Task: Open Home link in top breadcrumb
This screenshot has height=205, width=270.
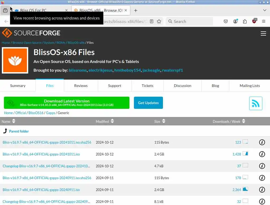Action: (6, 43)
